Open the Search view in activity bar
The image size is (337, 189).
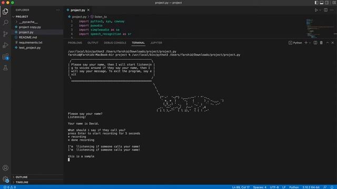click(x=5, y=23)
